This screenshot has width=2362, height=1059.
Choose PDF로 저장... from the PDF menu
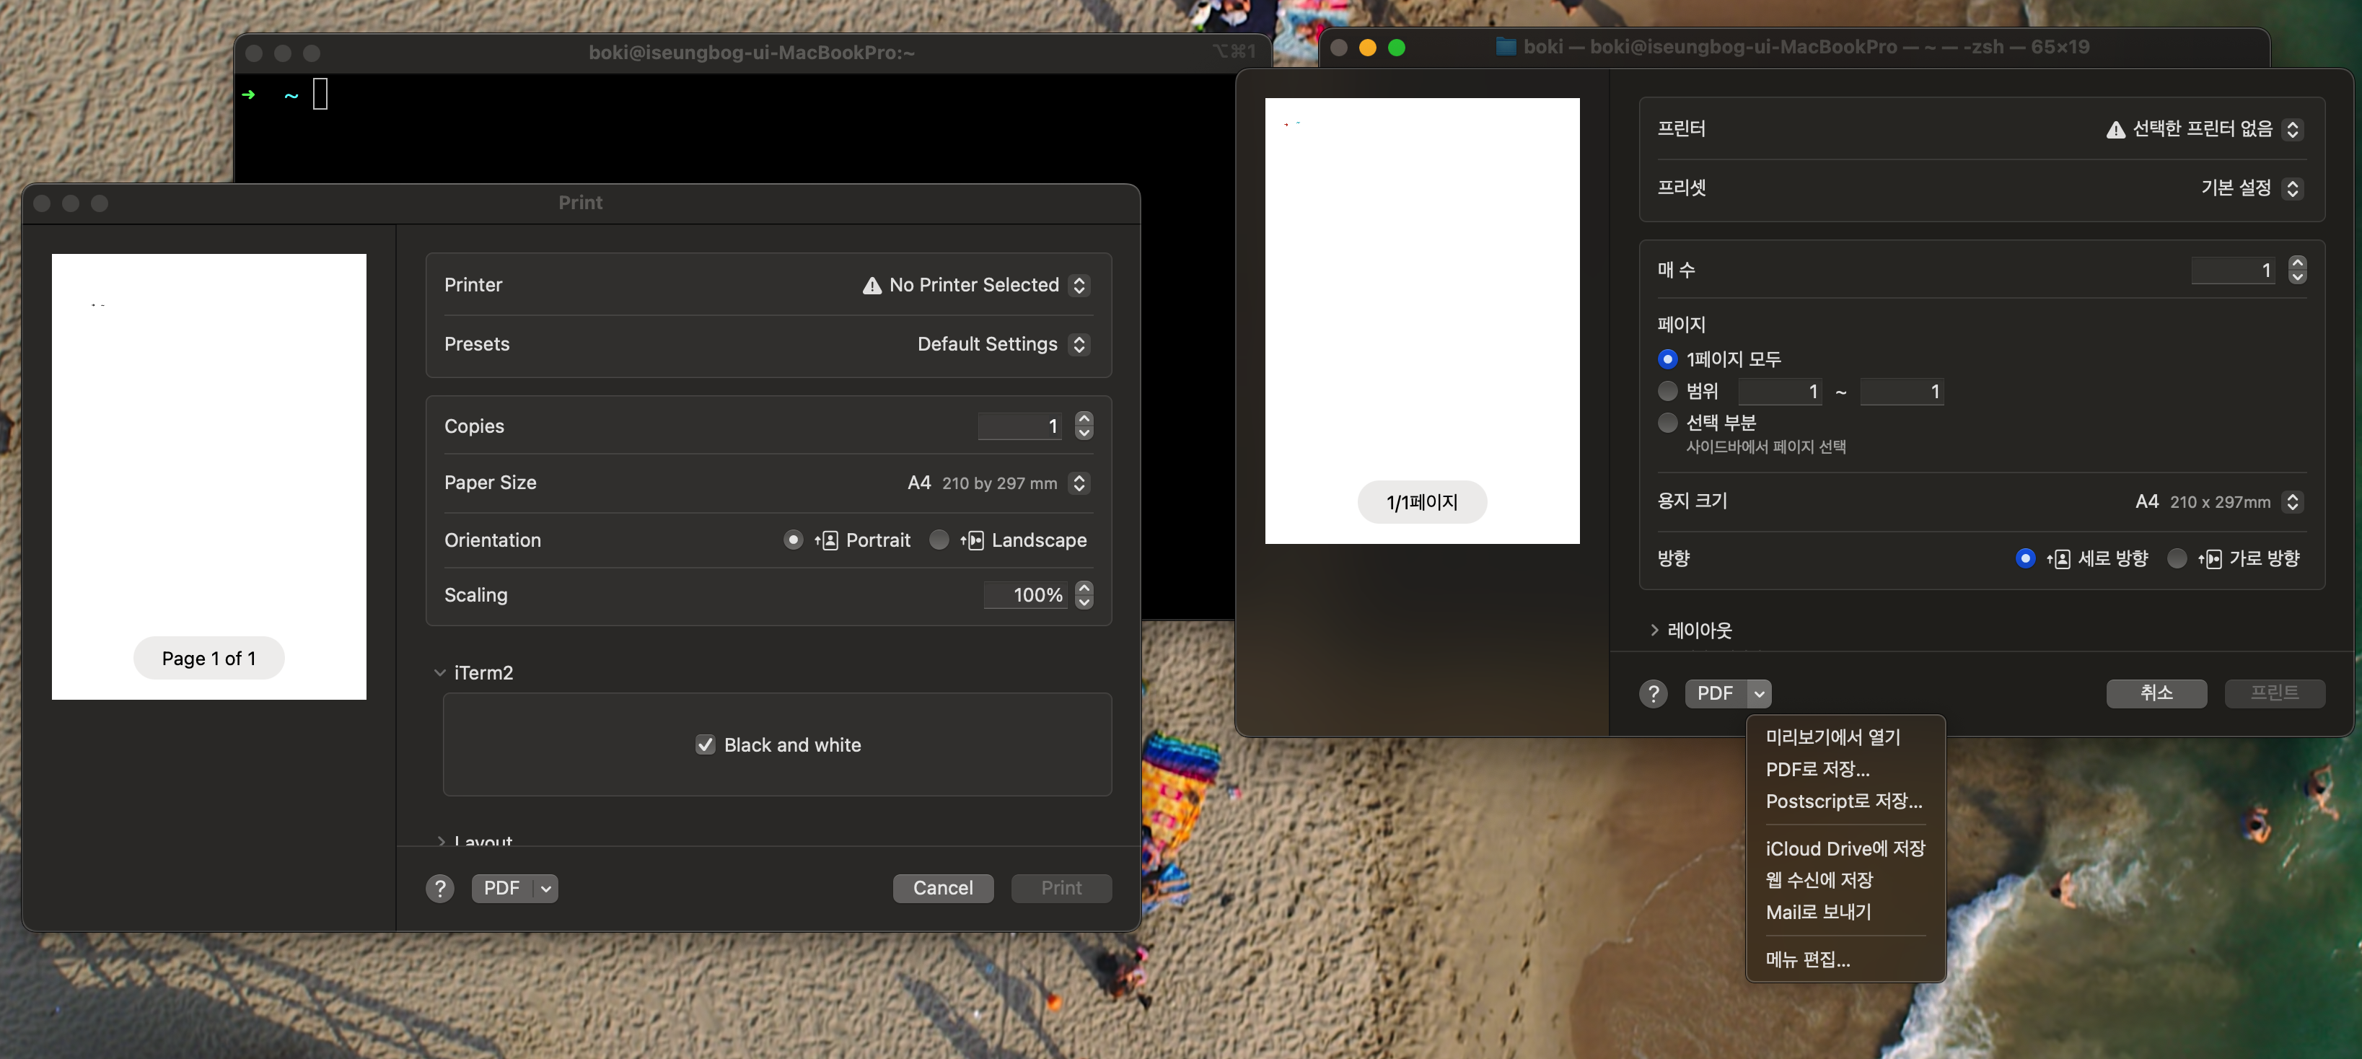(x=1817, y=769)
